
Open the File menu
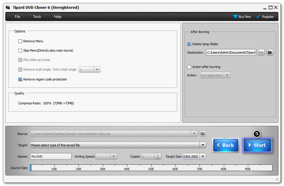[17, 17]
